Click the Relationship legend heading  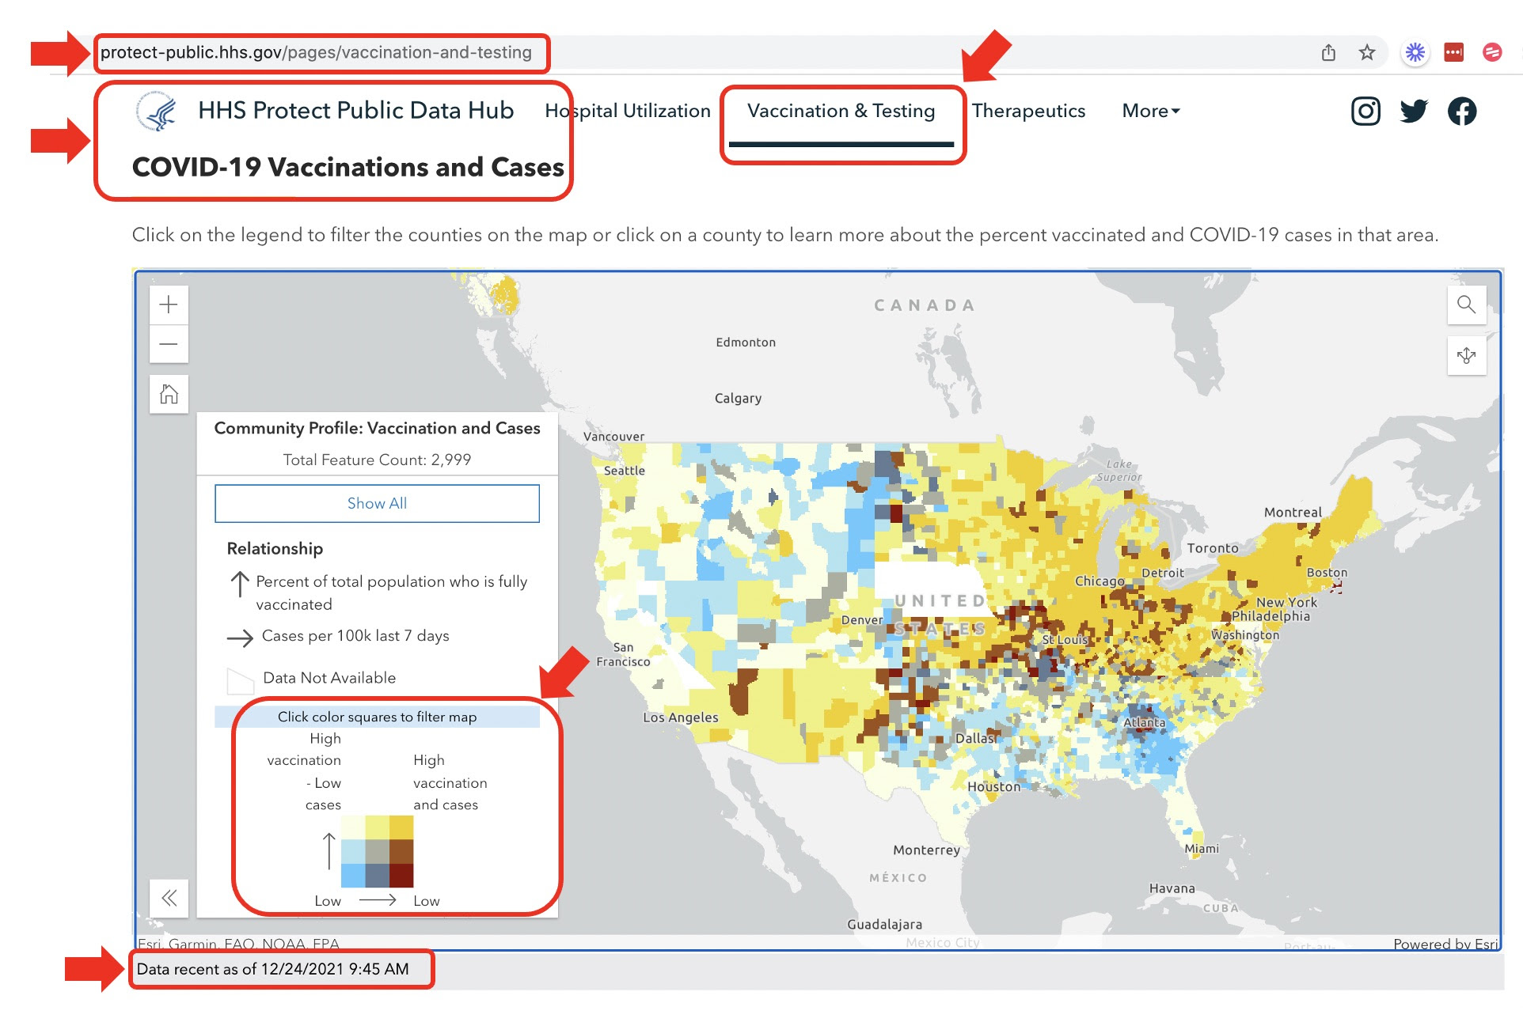tap(275, 548)
